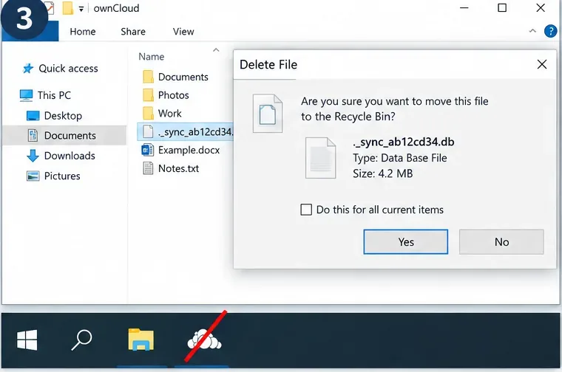Switch to the View ribbon tab

(183, 32)
